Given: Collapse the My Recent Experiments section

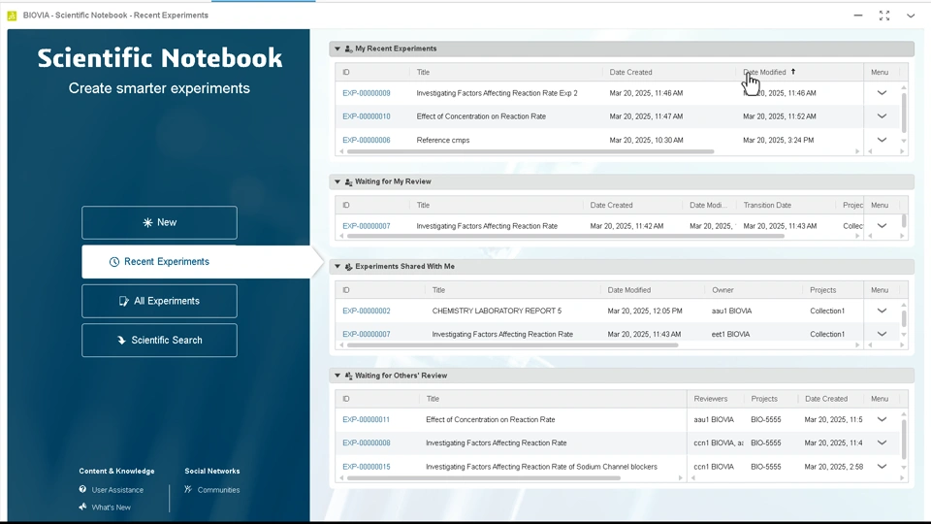Looking at the screenshot, I should 337,49.
